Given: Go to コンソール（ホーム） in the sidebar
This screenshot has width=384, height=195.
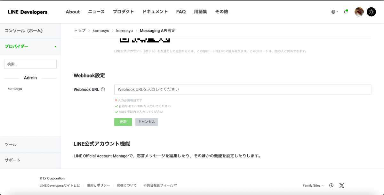Looking at the screenshot, I should (30, 31).
